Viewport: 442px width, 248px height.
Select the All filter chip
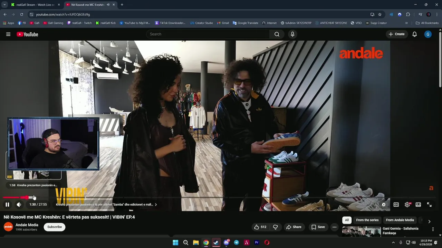click(347, 220)
